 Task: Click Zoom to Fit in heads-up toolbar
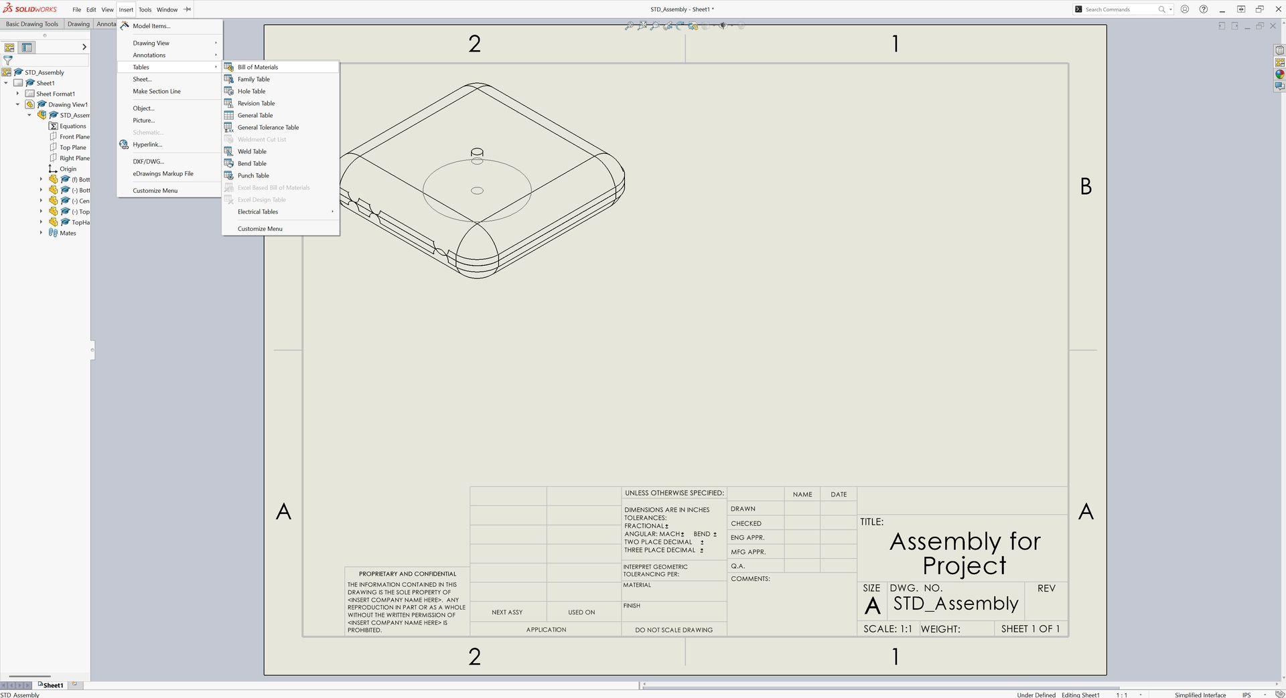pos(629,25)
